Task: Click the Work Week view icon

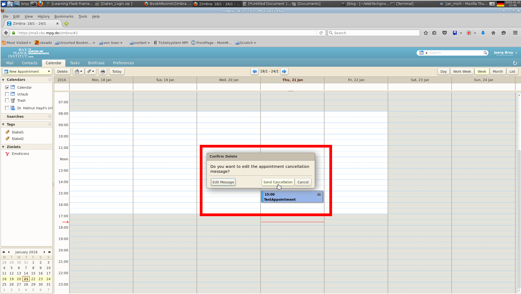Action: [x=462, y=71]
